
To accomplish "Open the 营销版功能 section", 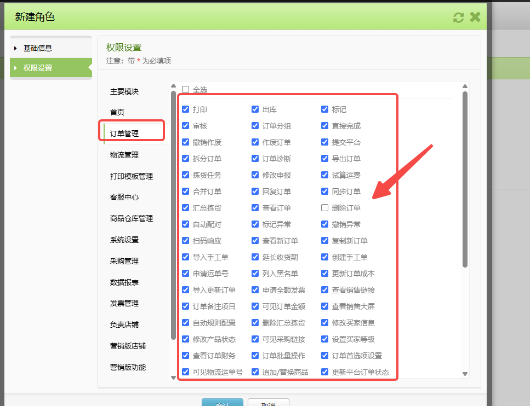I will (x=132, y=367).
